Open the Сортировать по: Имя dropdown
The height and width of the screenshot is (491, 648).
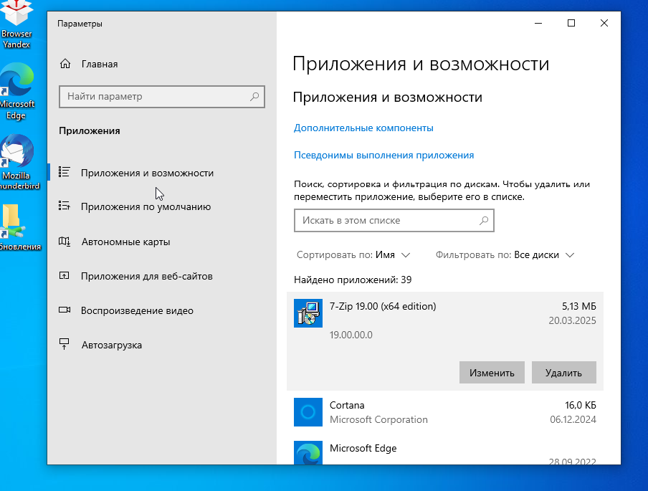click(x=353, y=255)
